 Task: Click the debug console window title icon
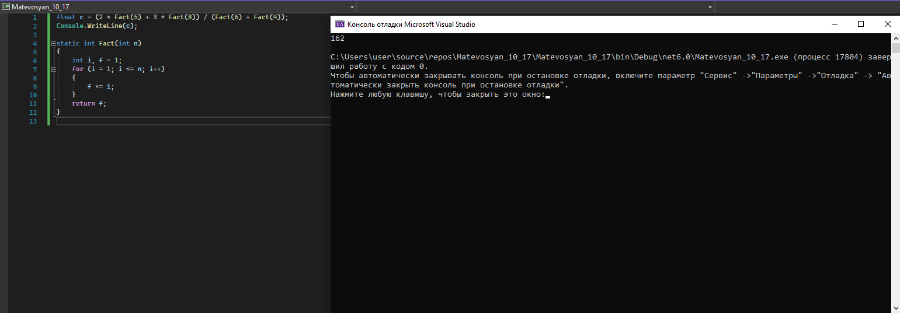pyautogui.click(x=339, y=24)
